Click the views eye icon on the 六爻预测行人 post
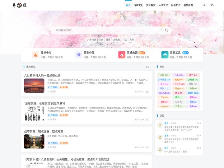224x168 pixels. [x=141, y=92]
